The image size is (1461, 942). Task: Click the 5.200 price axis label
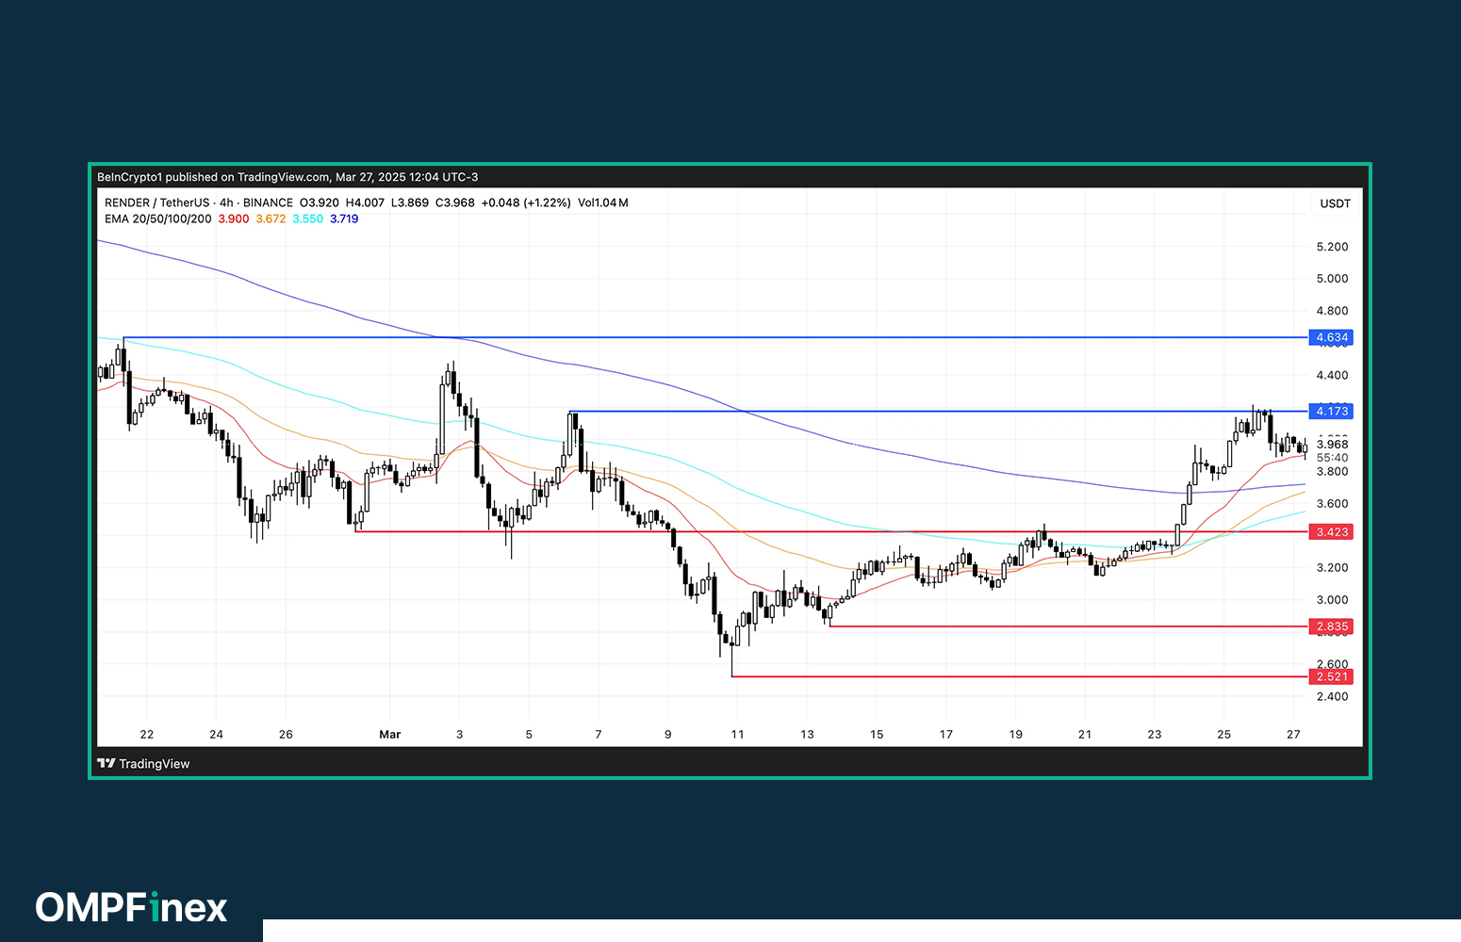[1332, 247]
